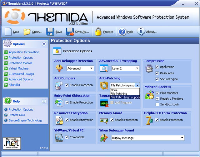Image resolution: width=200 pixels, height=157 pixels.
Task: Uncheck VMWare Compatible checkbox
Action: (x=67, y=137)
